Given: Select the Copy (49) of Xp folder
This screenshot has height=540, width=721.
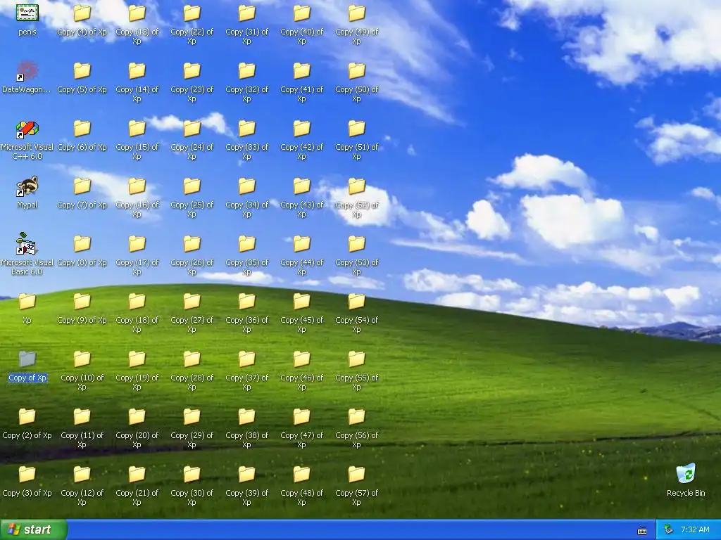Looking at the screenshot, I should coord(356,14).
